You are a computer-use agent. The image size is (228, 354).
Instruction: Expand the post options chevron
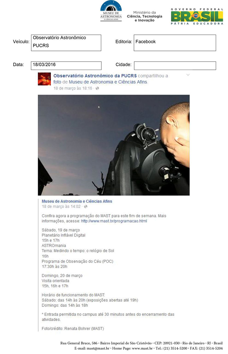[188, 75]
